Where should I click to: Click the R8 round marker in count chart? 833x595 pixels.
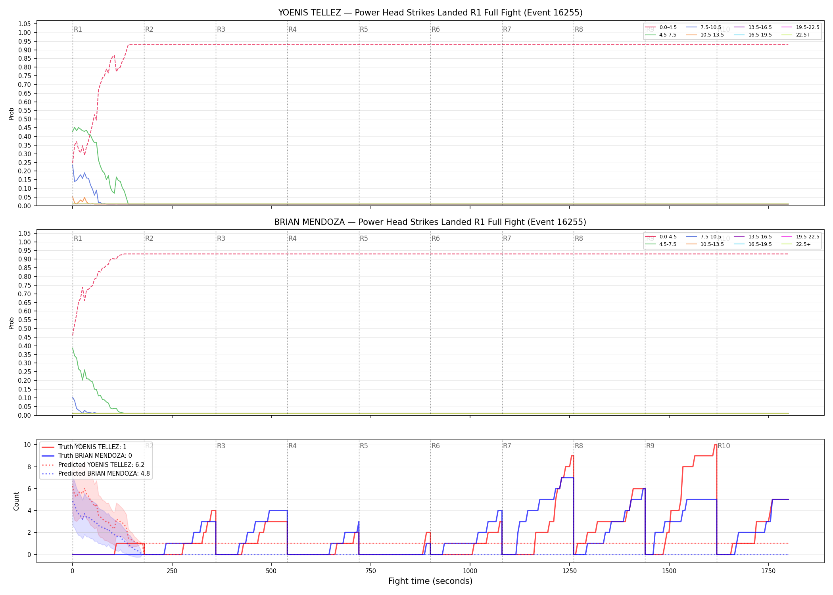(x=579, y=446)
